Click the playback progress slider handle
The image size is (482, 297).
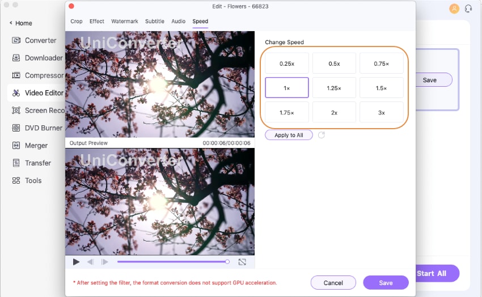(x=227, y=262)
